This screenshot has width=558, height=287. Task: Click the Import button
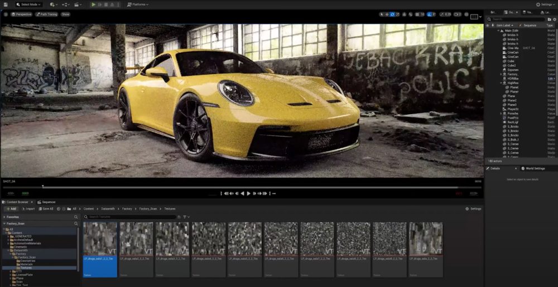point(28,209)
